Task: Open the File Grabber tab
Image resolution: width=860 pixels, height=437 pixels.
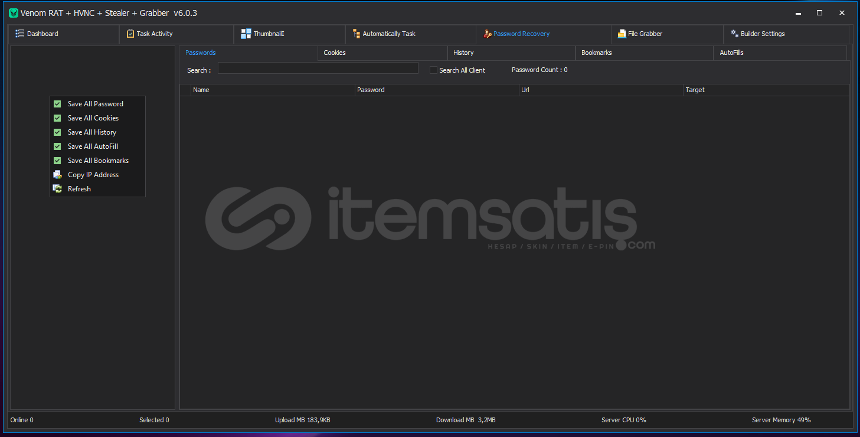Action: click(668, 34)
